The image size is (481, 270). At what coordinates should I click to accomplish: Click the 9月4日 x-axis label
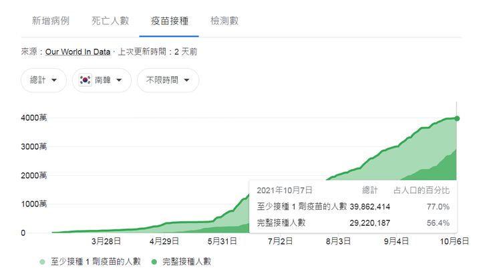coord(396,241)
